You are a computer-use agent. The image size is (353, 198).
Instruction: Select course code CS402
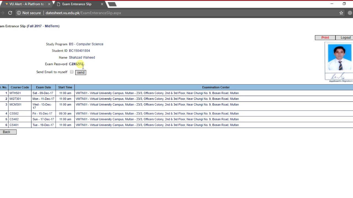[x=14, y=119]
